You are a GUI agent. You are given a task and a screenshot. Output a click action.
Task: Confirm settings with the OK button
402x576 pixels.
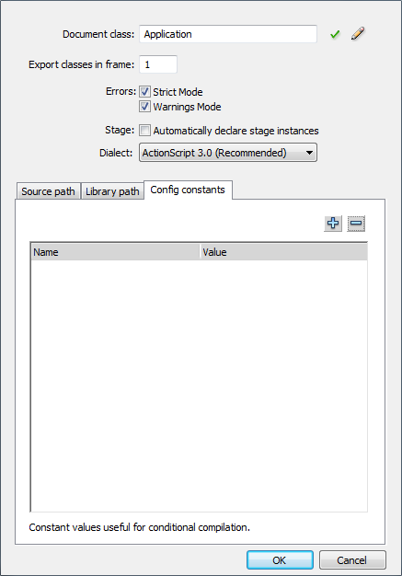[280, 560]
